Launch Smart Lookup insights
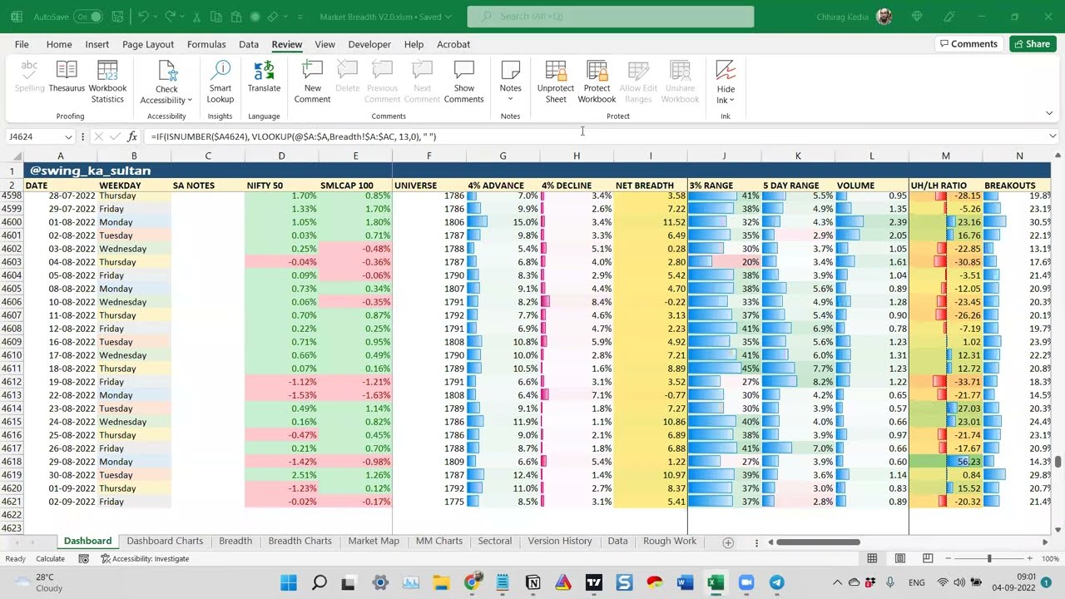 pyautogui.click(x=220, y=82)
